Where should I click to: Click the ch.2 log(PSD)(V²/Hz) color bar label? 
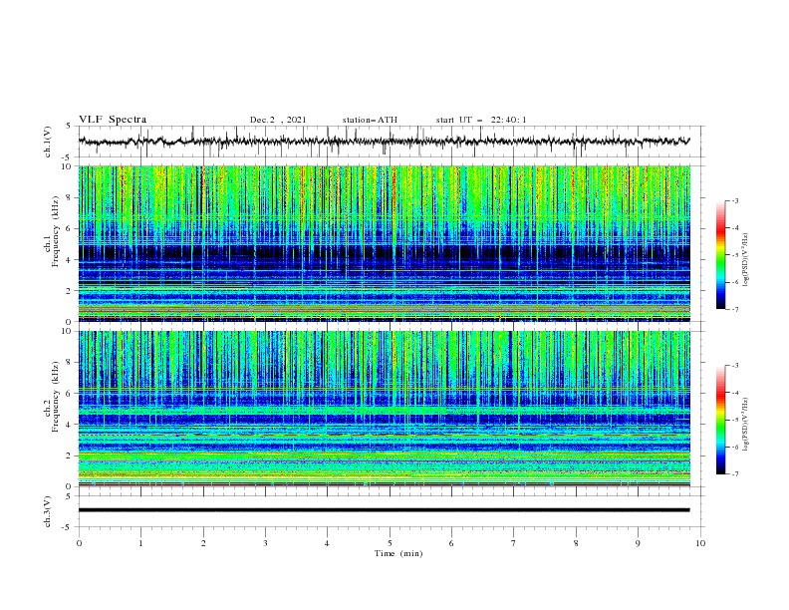[746, 425]
